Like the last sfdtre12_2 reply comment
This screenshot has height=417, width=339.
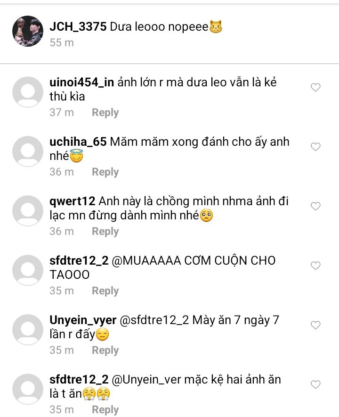(316, 384)
